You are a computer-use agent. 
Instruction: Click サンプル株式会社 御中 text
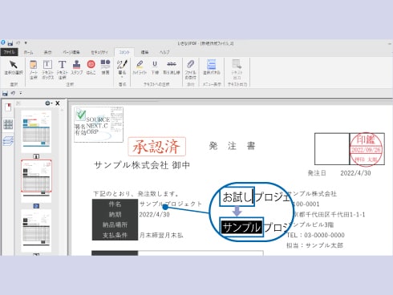[142, 165]
